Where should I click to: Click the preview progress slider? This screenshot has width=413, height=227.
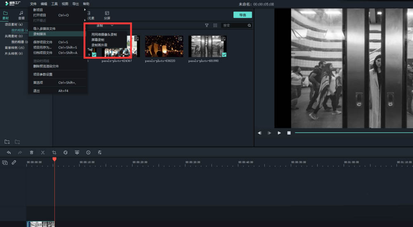click(x=354, y=133)
